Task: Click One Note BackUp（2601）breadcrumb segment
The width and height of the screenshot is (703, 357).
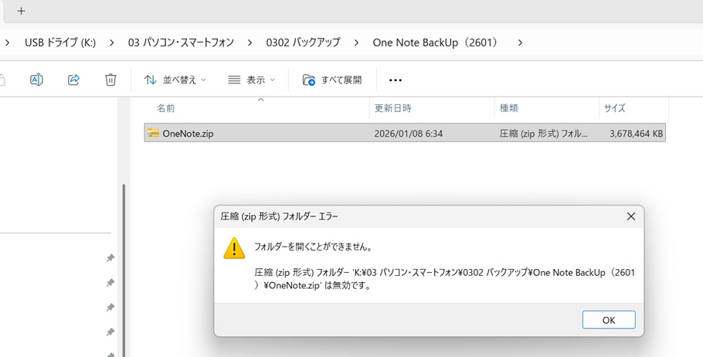Action: (436, 42)
